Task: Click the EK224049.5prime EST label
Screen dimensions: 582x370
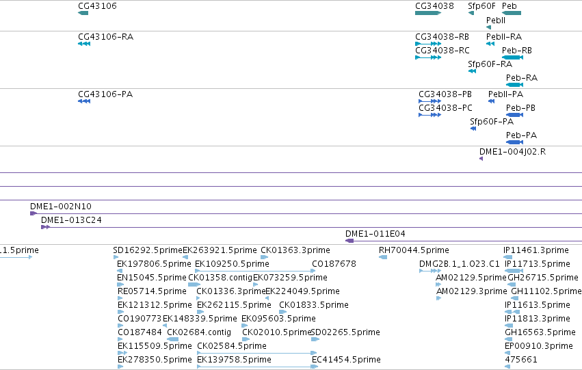Action: click(302, 291)
